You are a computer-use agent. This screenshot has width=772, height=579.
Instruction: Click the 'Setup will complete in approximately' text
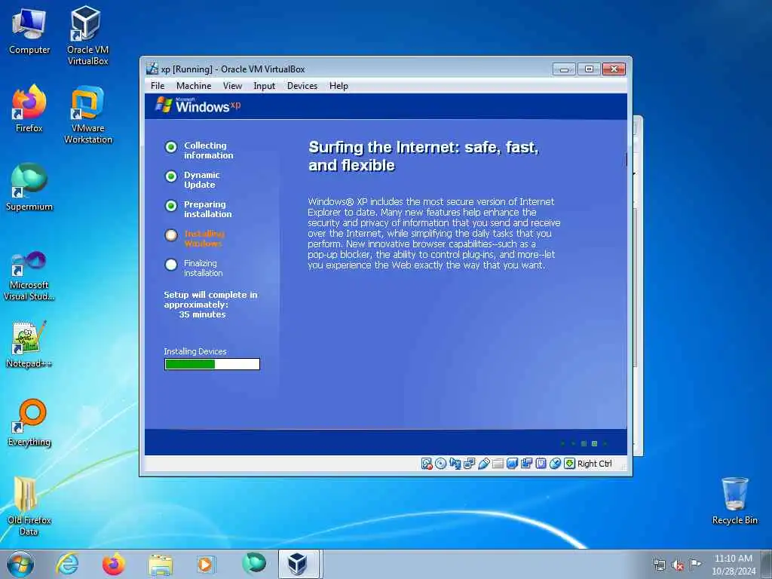point(210,299)
